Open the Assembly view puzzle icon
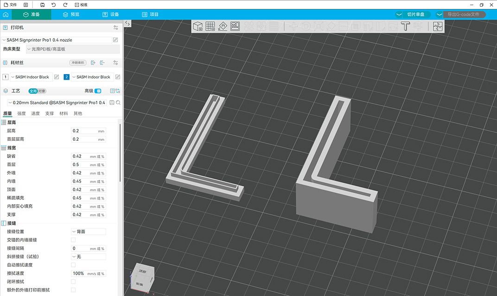Screen dimensions: 497x296 (438, 26)
